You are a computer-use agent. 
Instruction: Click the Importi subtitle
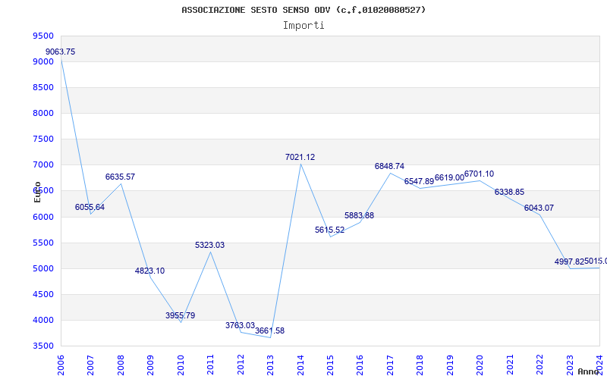tap(303, 26)
